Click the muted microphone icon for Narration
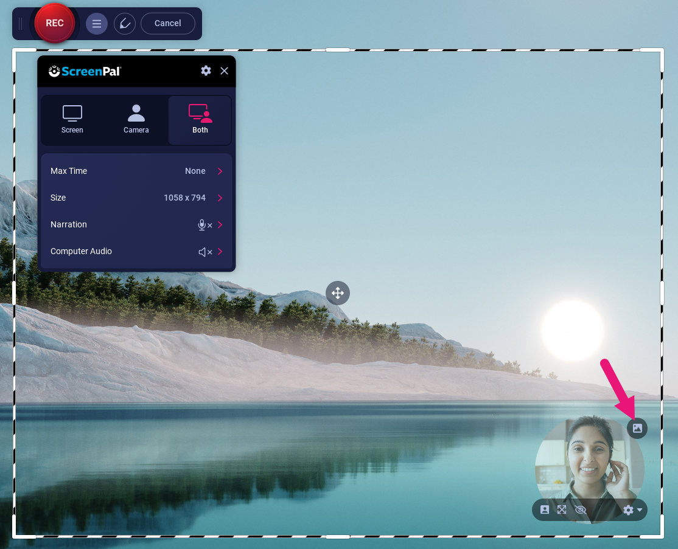This screenshot has width=678, height=549. (x=205, y=224)
